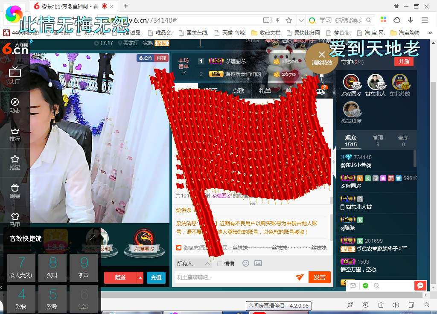Open a new browser tab

[x=126, y=6]
